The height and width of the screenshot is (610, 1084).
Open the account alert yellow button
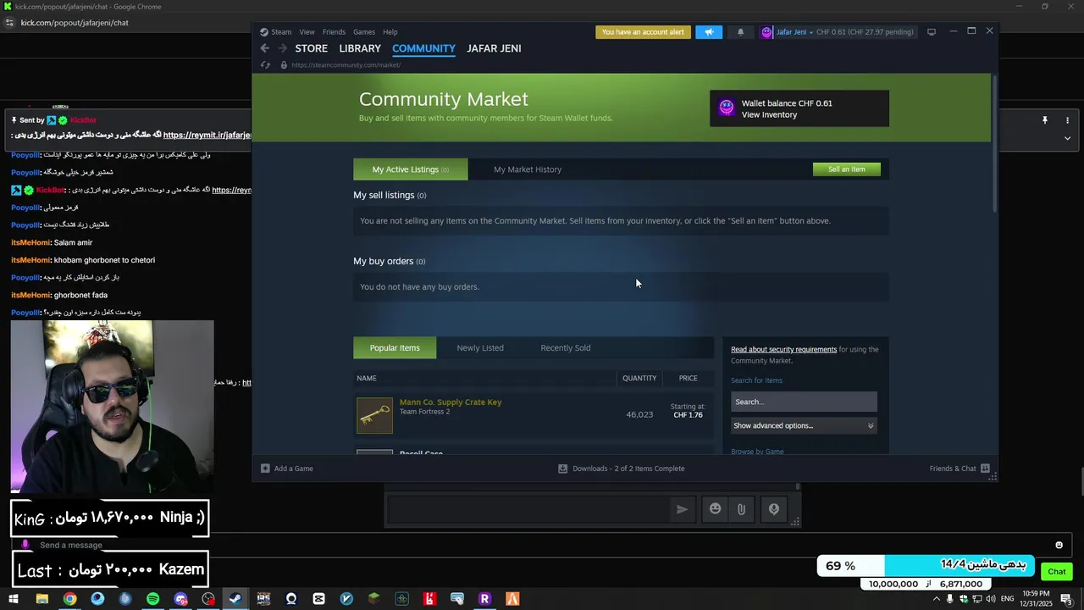[643, 32]
